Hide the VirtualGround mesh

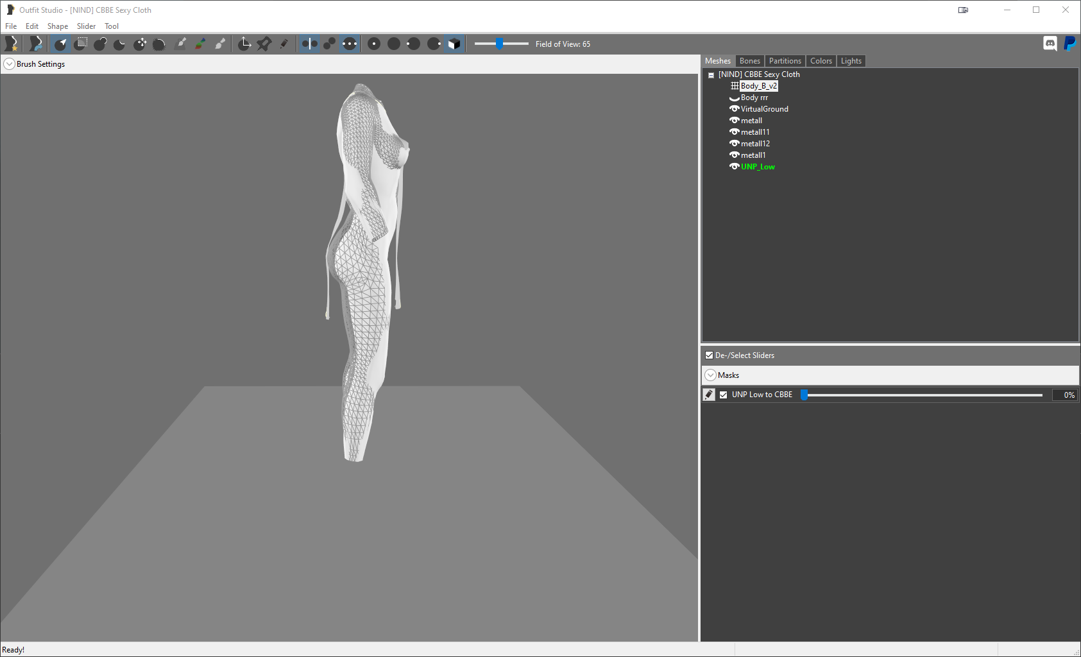pyautogui.click(x=735, y=109)
